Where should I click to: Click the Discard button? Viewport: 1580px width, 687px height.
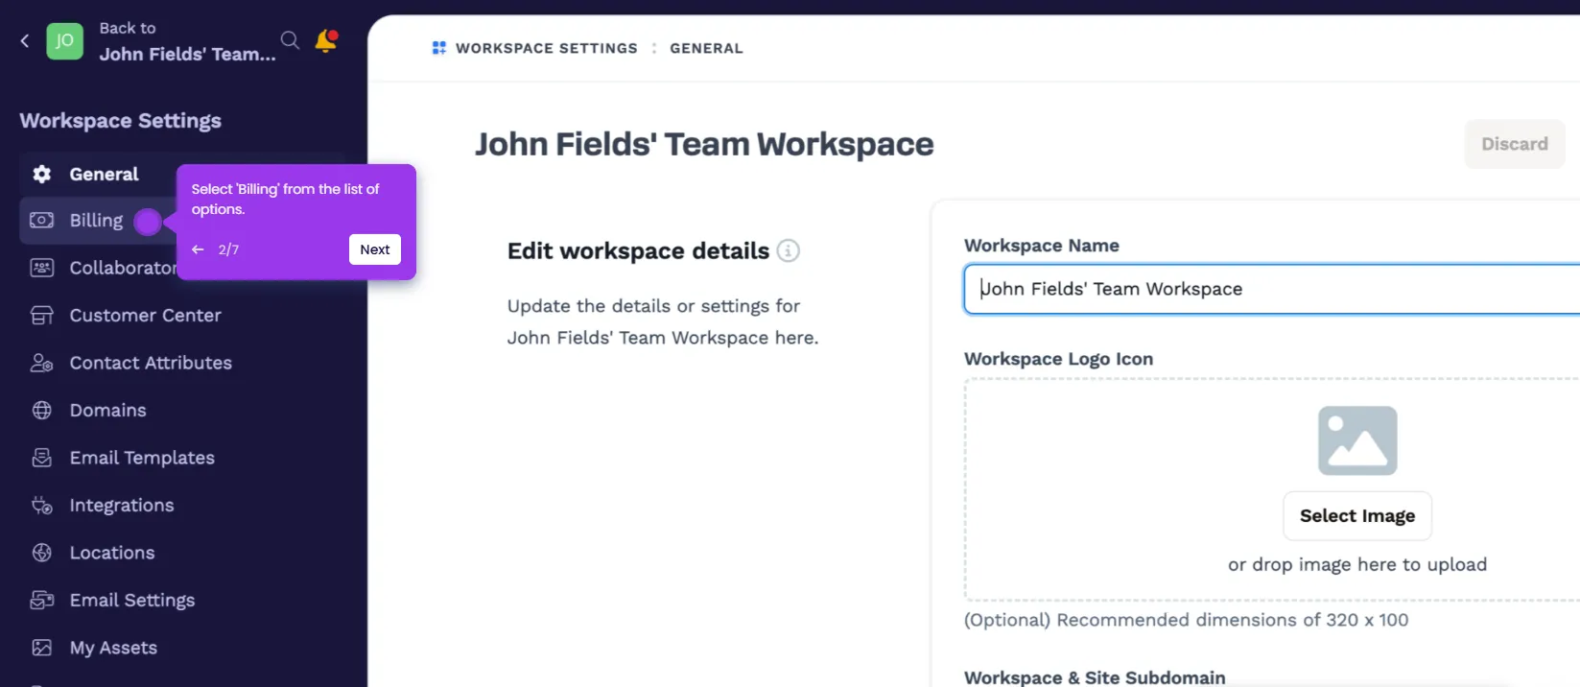click(x=1515, y=144)
